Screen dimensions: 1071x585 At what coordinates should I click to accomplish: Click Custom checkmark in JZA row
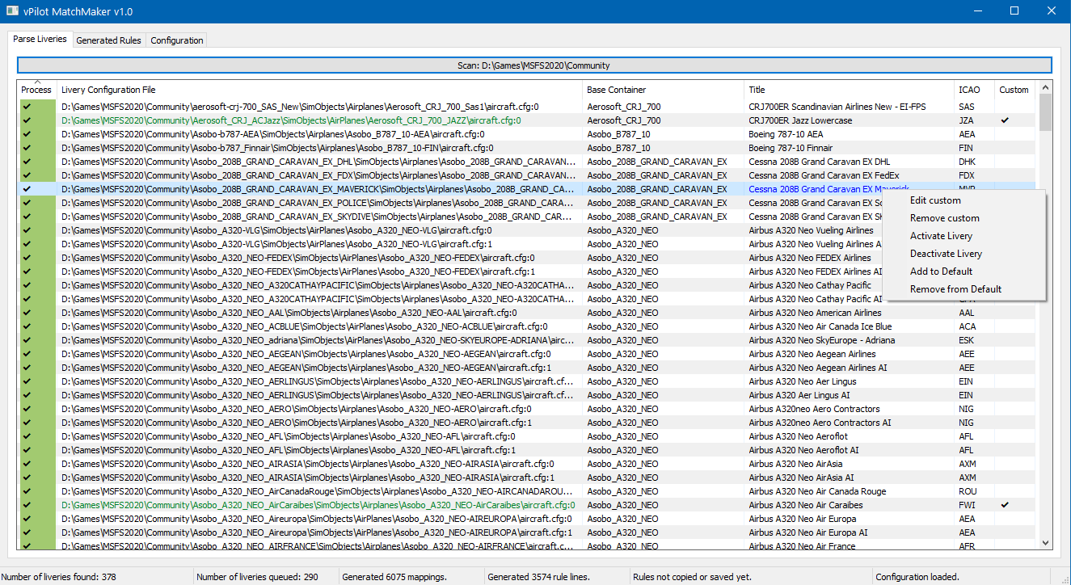(x=1005, y=120)
